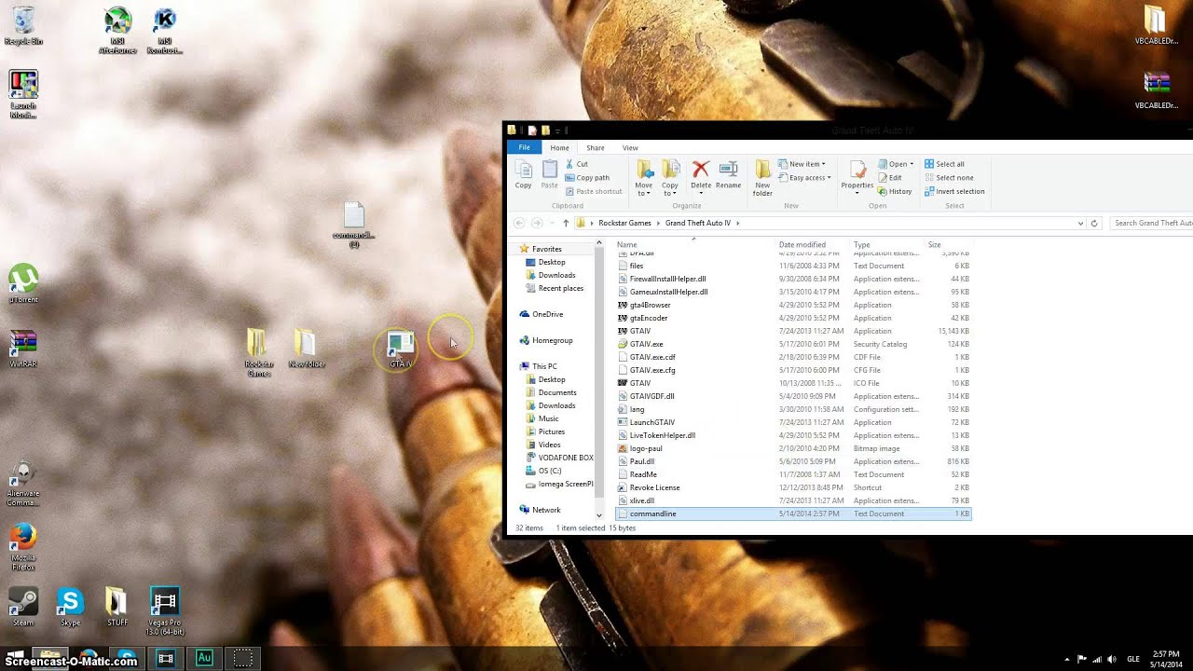Select the MSI Afterburner desktop icon
The image size is (1193, 671).
pos(117,30)
